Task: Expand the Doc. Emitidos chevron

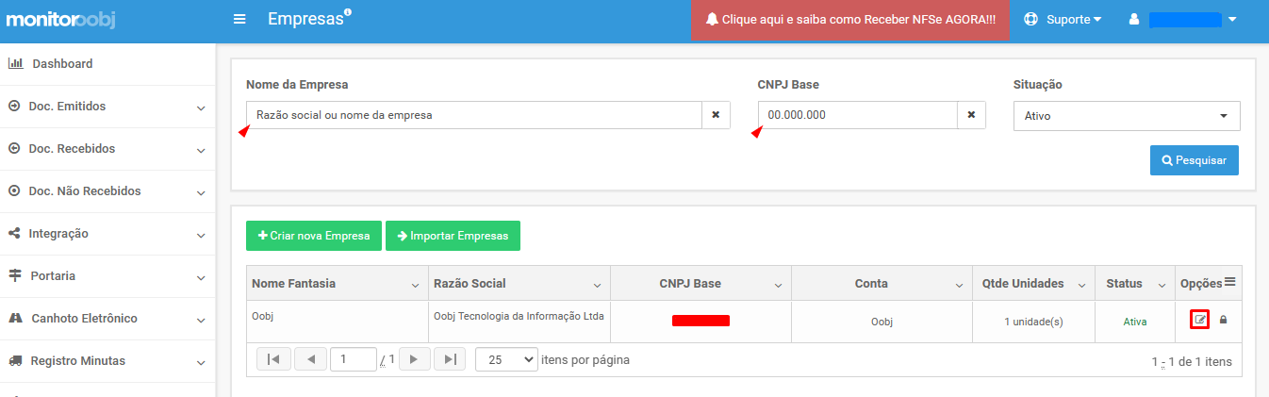Action: point(201,108)
